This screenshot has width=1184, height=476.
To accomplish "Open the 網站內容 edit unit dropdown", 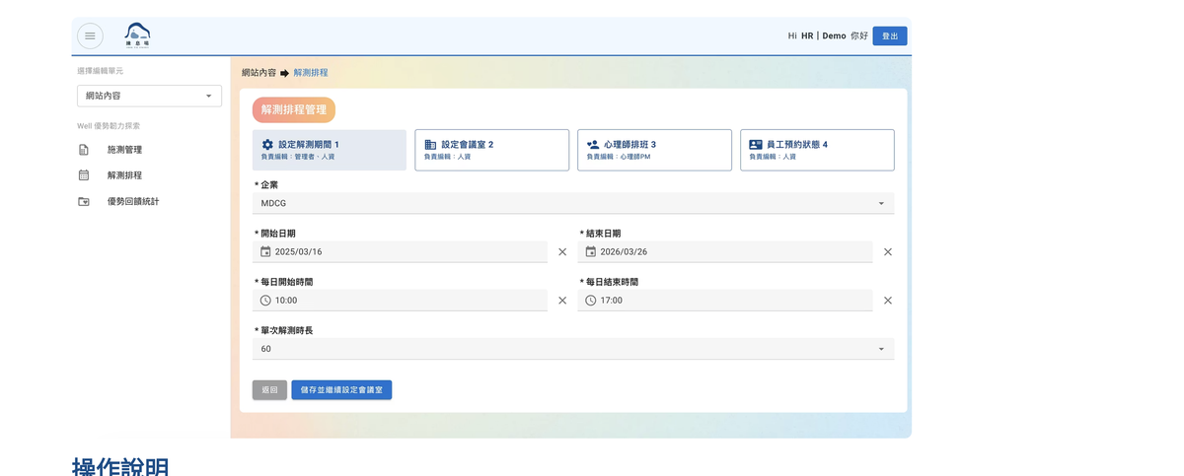I will [x=149, y=96].
